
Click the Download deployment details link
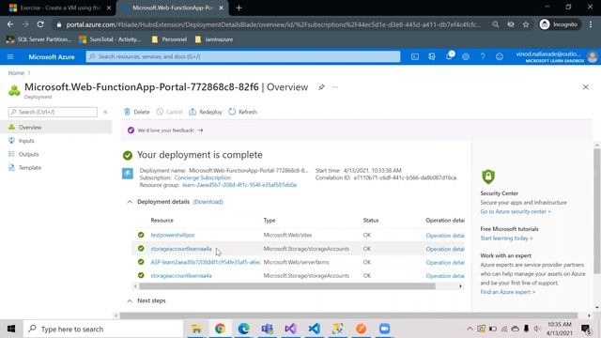[208, 202]
